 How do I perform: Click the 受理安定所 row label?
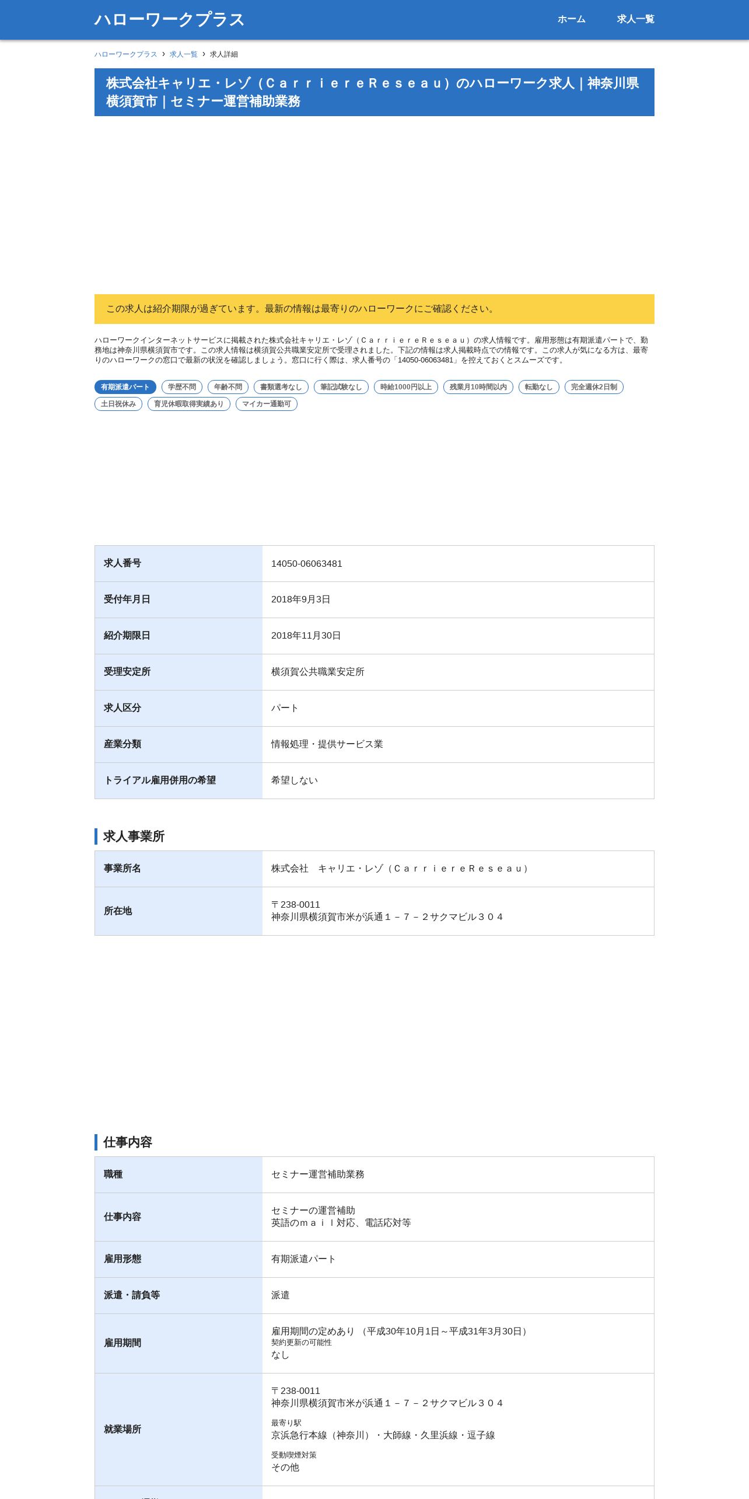(127, 672)
